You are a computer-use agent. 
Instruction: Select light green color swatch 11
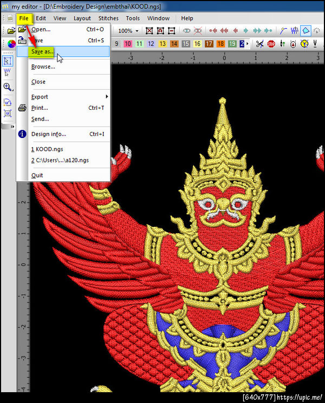coord(139,44)
